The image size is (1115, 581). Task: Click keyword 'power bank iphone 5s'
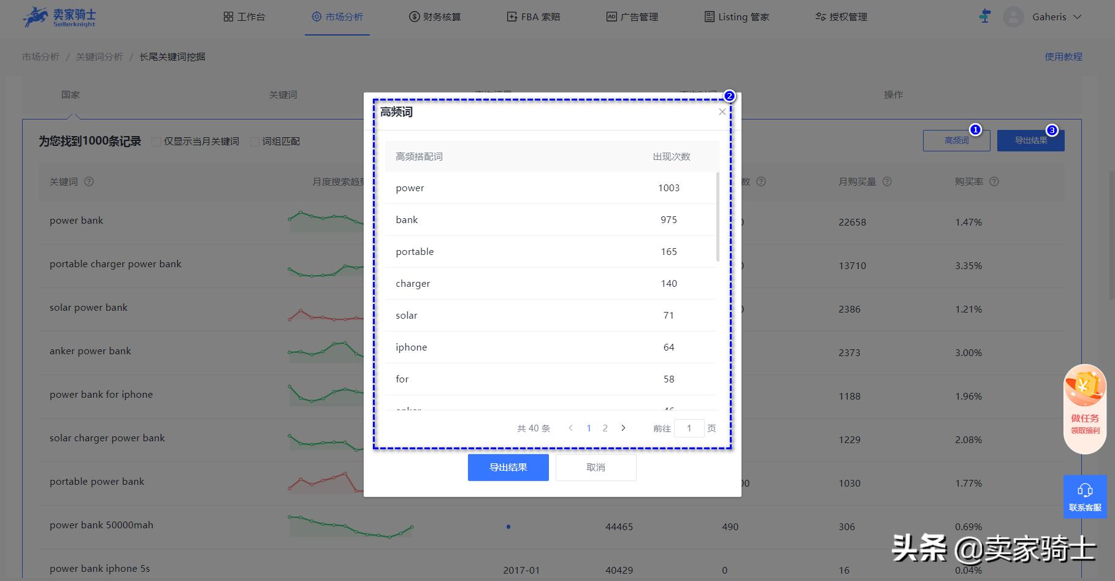99,568
